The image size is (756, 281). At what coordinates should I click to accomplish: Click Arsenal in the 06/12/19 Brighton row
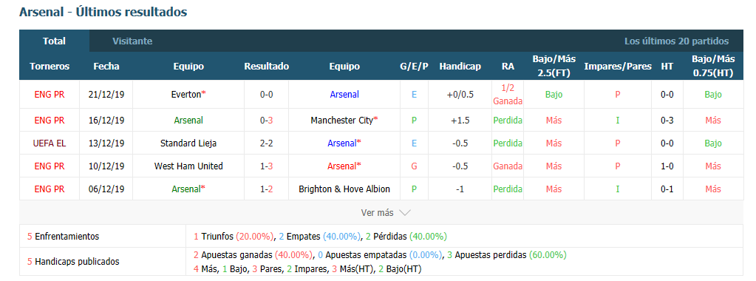(x=186, y=189)
